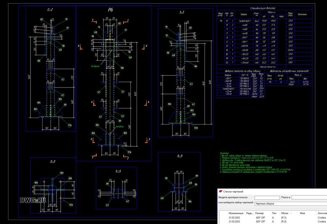Screen dimensions: 327x224
Task: Click the section view label 1-1
Action: (182, 12)
